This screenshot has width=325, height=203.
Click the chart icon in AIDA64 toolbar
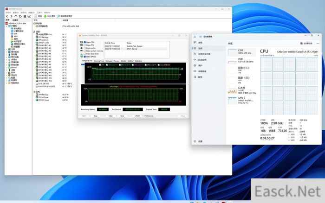click(x=29, y=16)
